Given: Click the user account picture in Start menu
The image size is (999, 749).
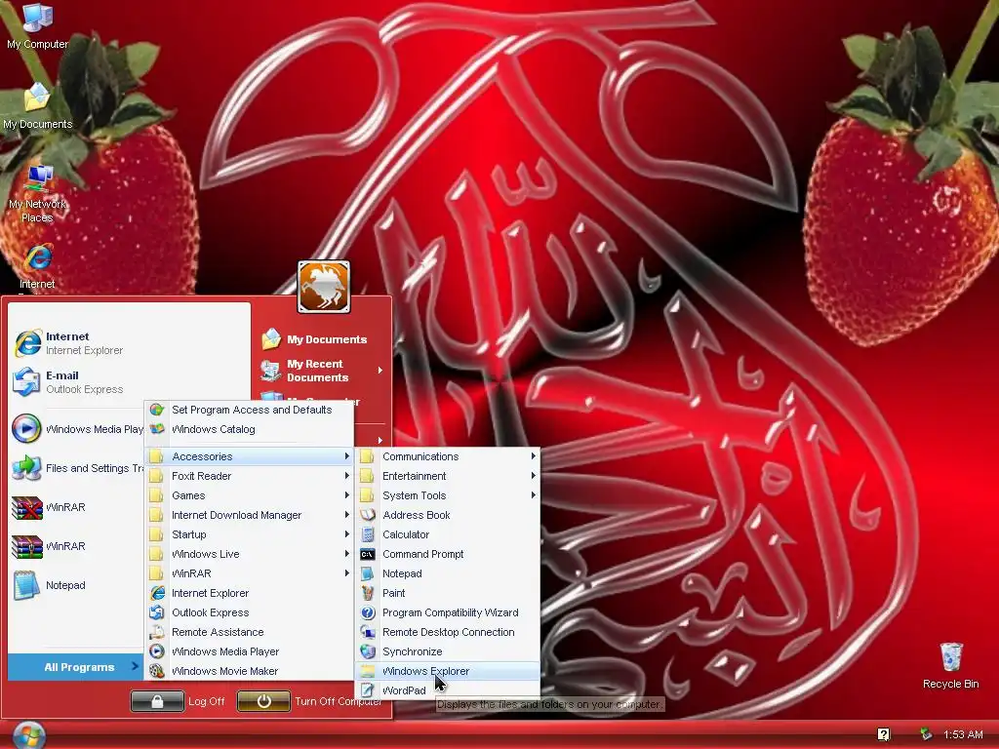Looking at the screenshot, I should point(324,287).
